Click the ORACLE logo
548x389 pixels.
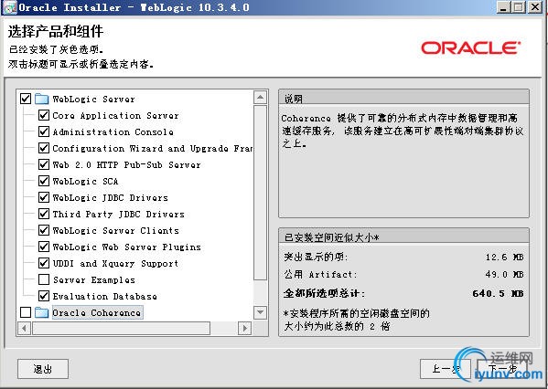click(x=470, y=47)
